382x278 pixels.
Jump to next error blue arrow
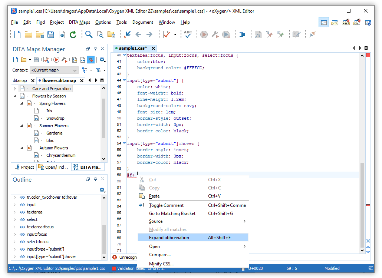[368, 252]
